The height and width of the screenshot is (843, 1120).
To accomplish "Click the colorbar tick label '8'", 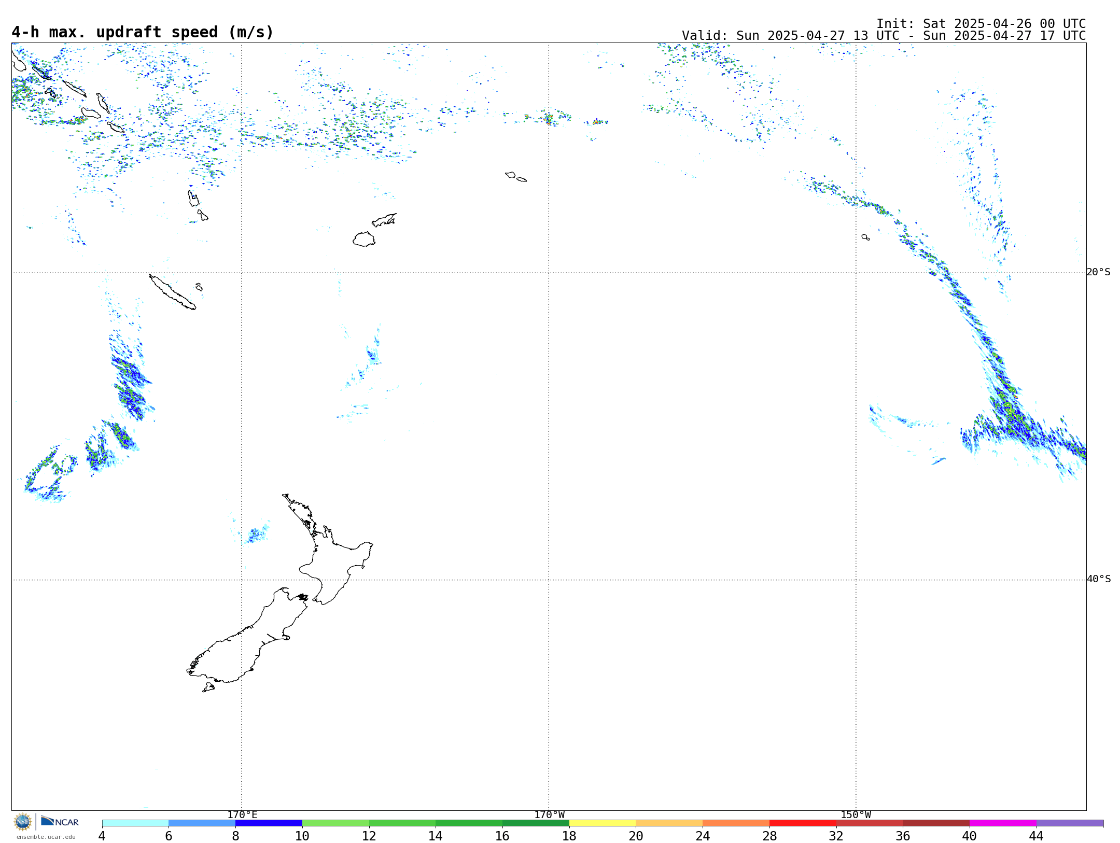I will point(235,836).
